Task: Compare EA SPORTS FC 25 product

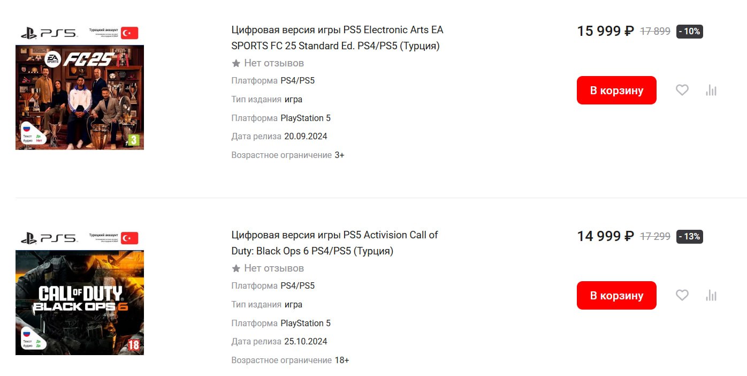Action: point(711,91)
